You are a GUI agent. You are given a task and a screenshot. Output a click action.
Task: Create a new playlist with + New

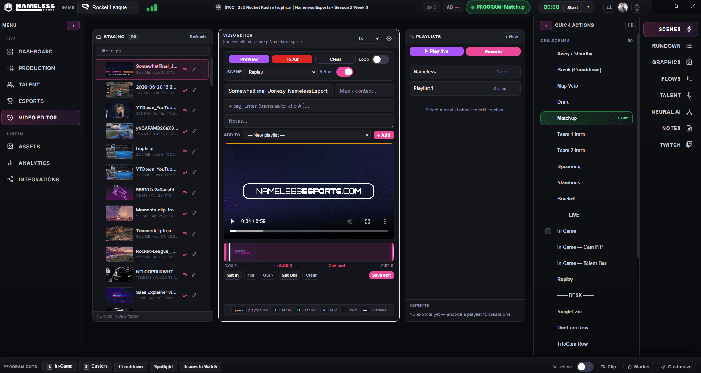click(511, 37)
